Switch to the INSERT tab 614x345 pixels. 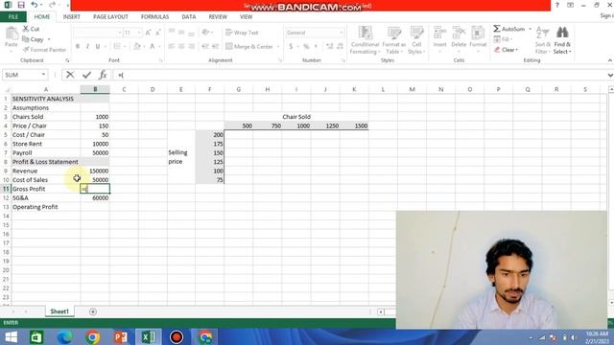click(72, 17)
